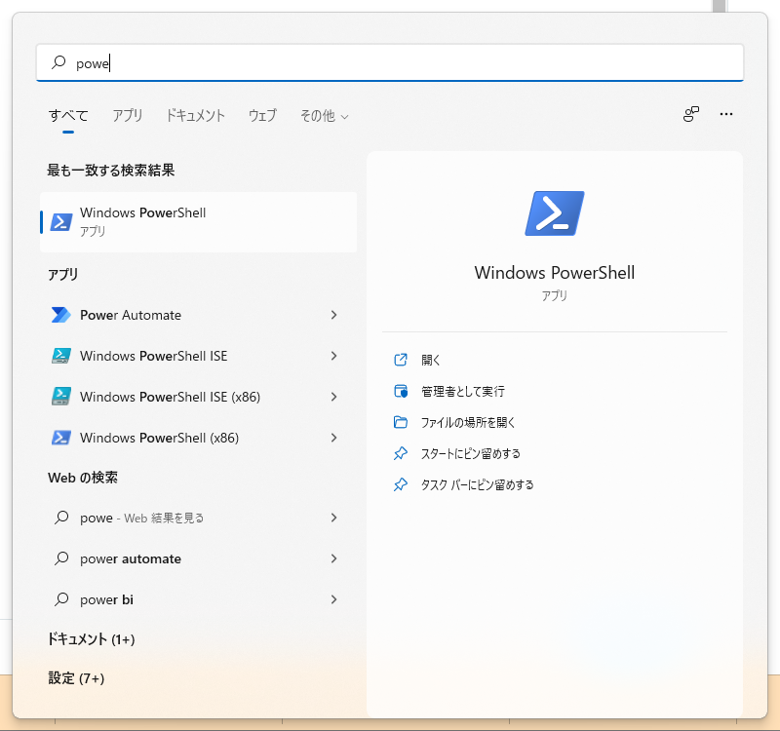Click 開く to launch PowerShell

click(430, 360)
